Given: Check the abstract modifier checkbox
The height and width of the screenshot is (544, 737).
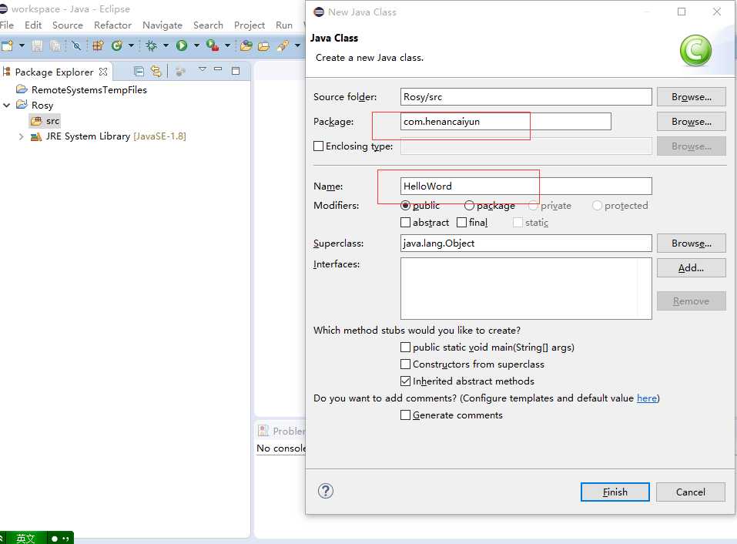Looking at the screenshot, I should [x=405, y=223].
